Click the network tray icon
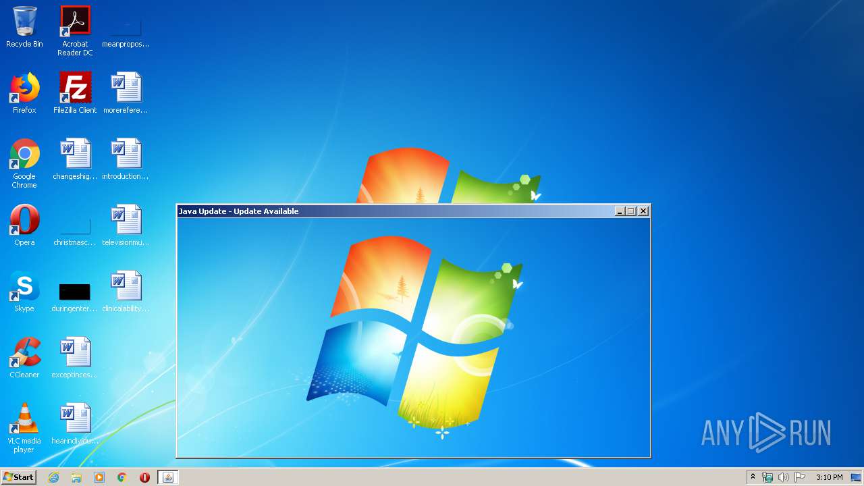This screenshot has height=486, width=864. point(767,477)
